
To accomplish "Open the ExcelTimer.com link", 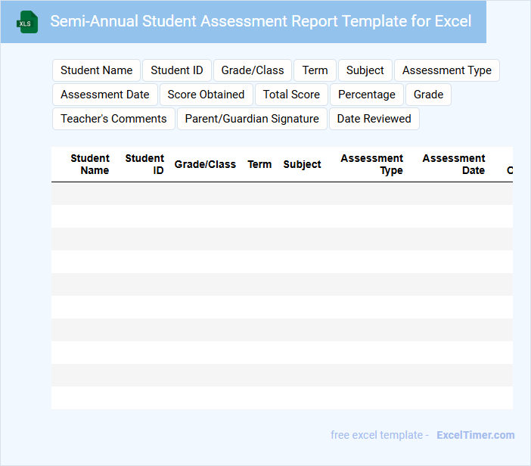I will [x=475, y=435].
